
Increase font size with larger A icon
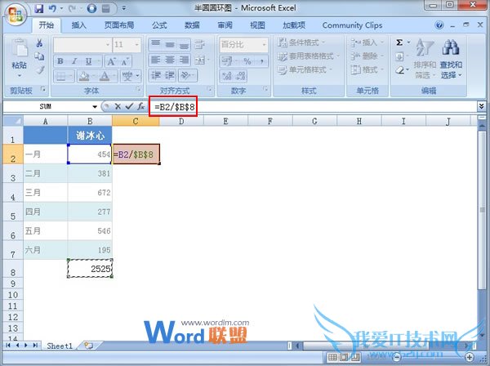click(111, 61)
